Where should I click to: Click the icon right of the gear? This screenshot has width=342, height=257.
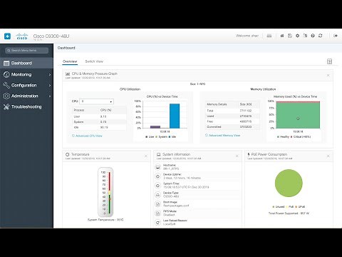305,36
